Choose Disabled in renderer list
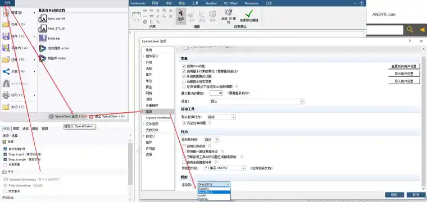The width and height of the screenshot is (427, 202). click(x=213, y=189)
